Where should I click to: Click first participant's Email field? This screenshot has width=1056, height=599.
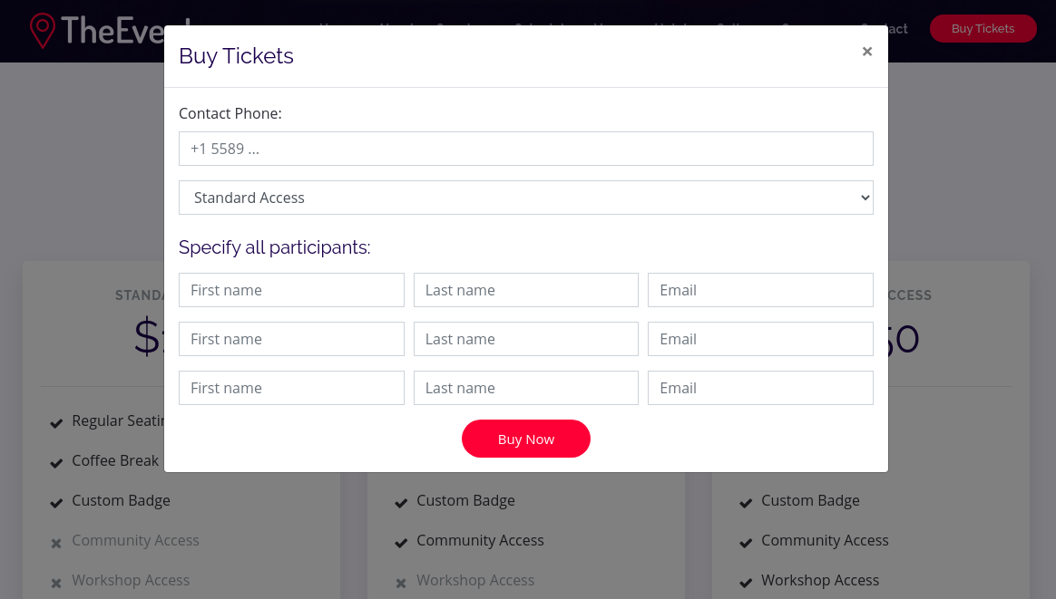coord(760,290)
